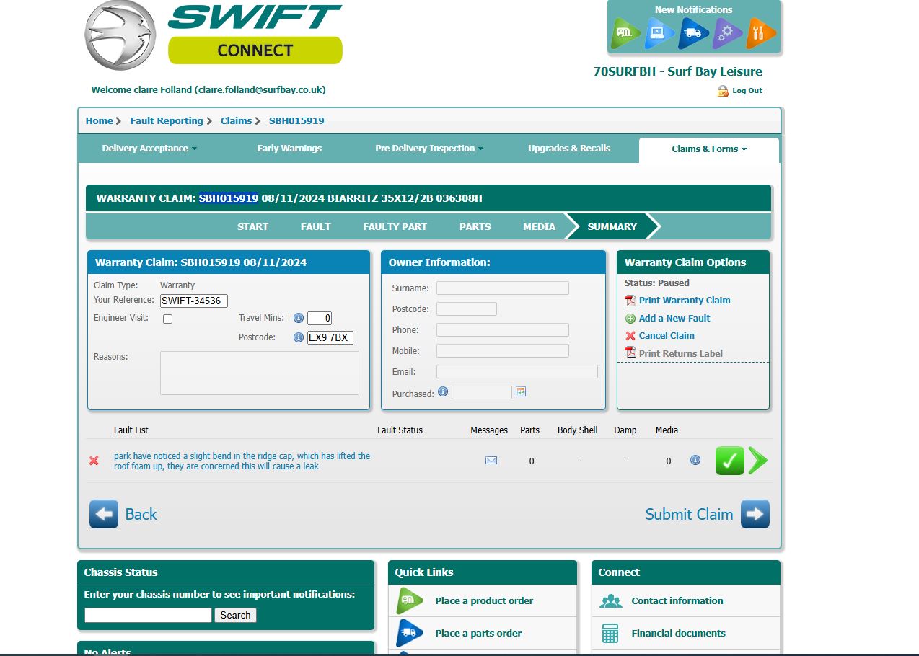Click the Fault Reporting breadcrumb link
The image size is (919, 656).
[x=167, y=121]
